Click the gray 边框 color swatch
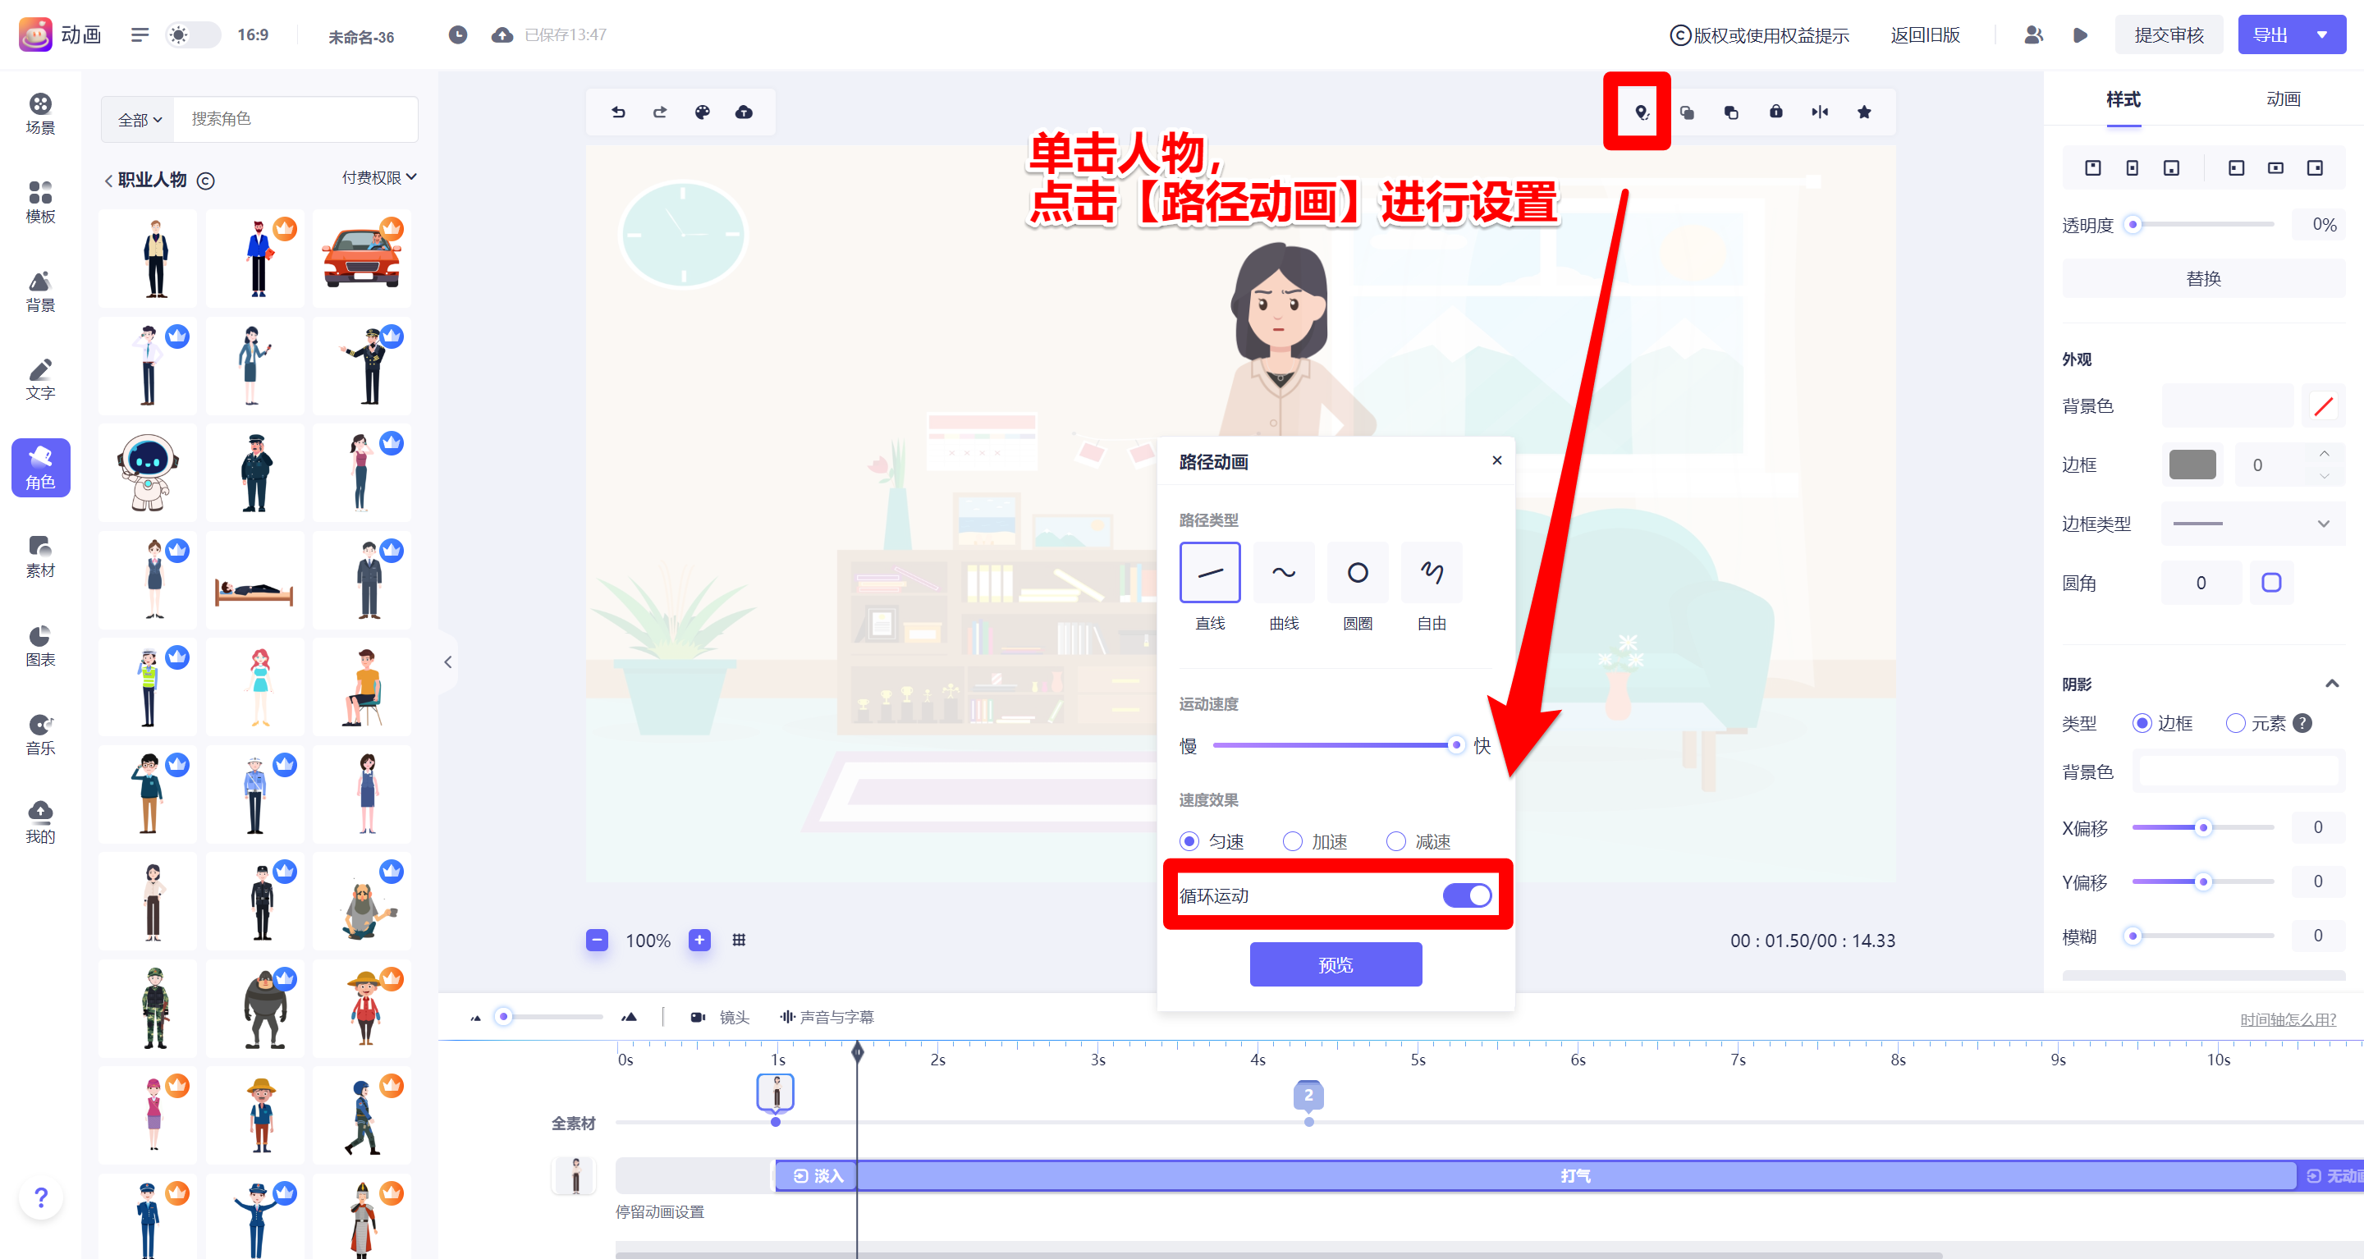Viewport: 2364px width, 1259px height. click(x=2192, y=465)
